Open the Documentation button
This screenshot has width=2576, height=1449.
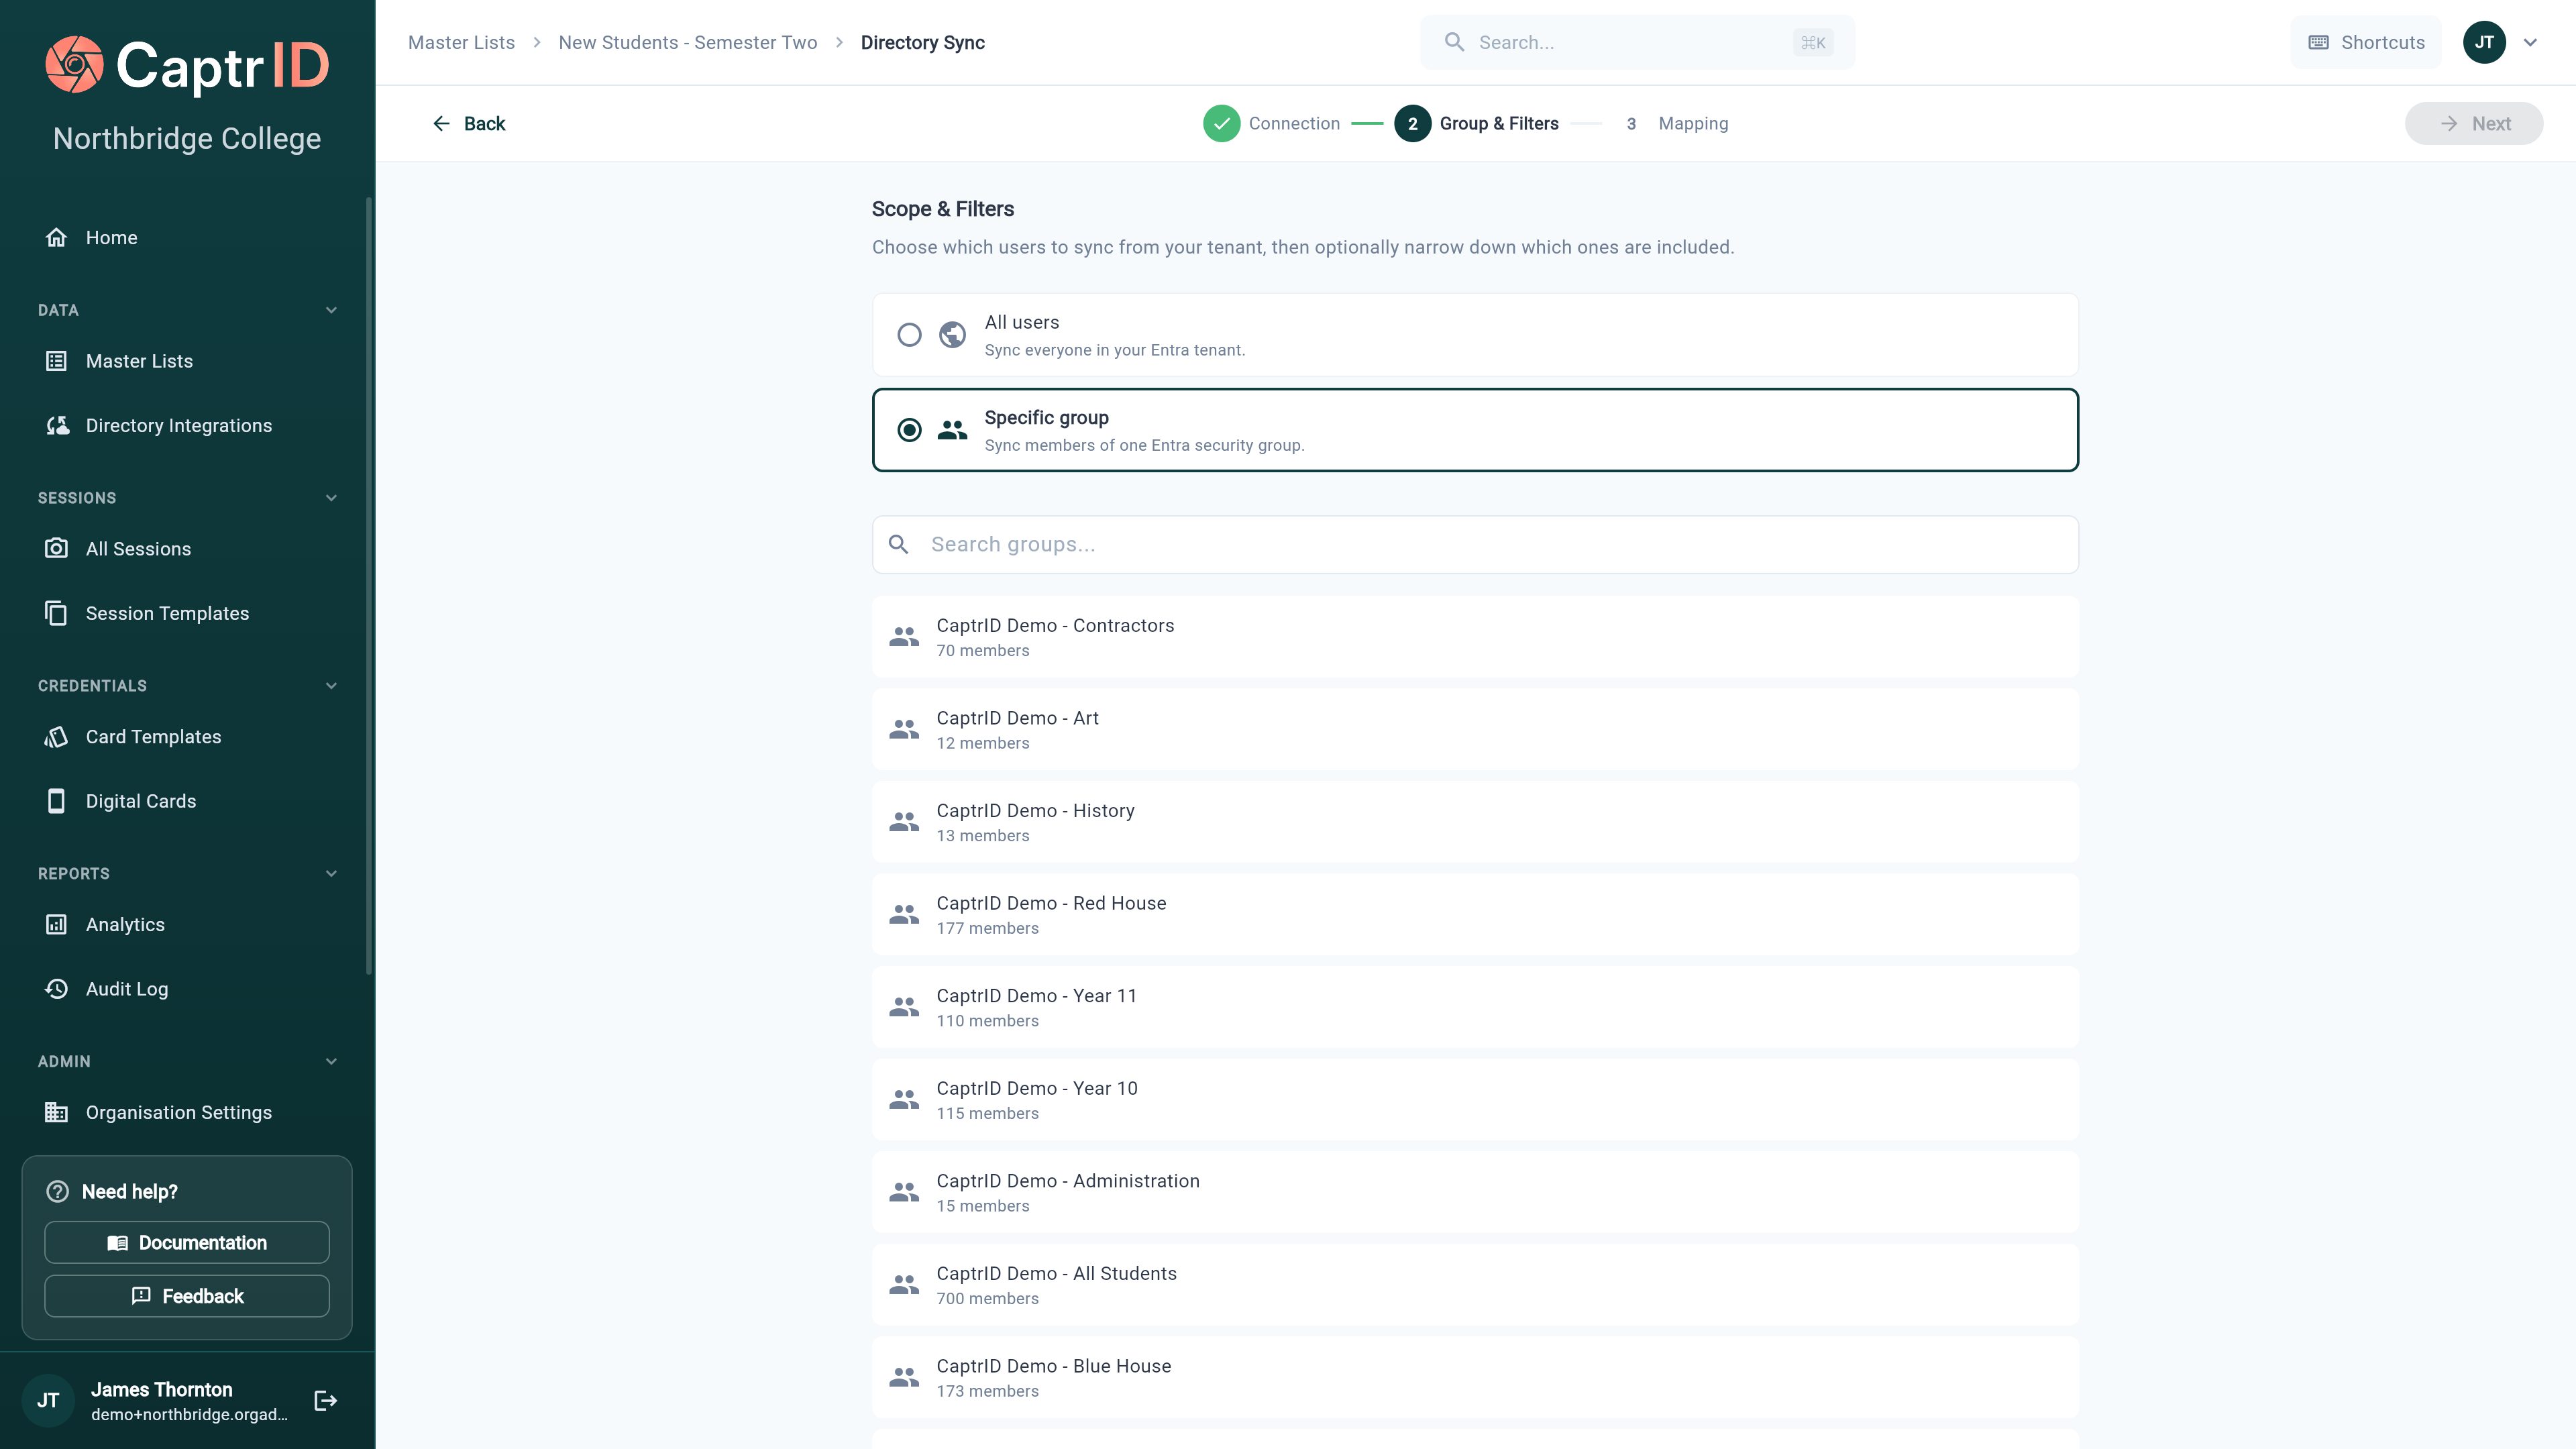tap(187, 1242)
